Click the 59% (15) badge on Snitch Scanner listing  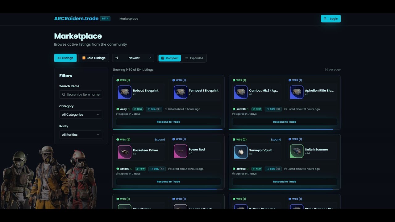click(273, 169)
